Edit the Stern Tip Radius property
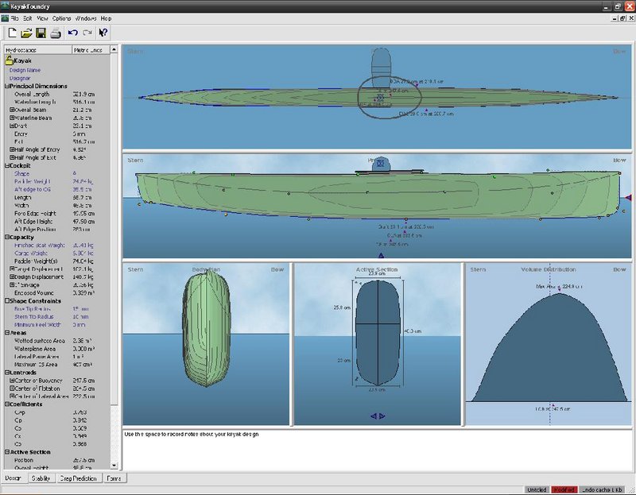The height and width of the screenshot is (495, 636). click(57, 316)
